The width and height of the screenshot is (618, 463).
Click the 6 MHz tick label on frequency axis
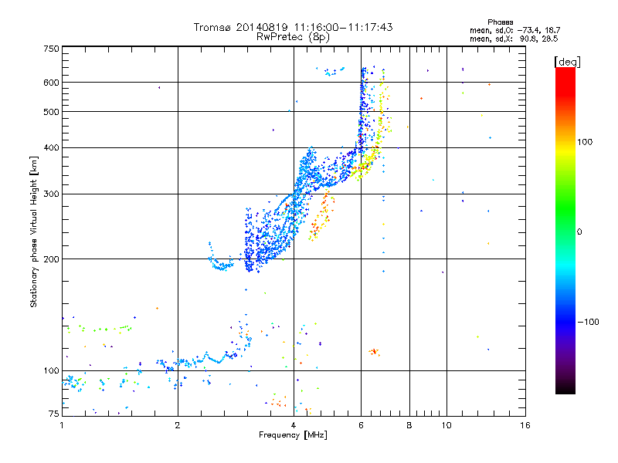(x=361, y=425)
